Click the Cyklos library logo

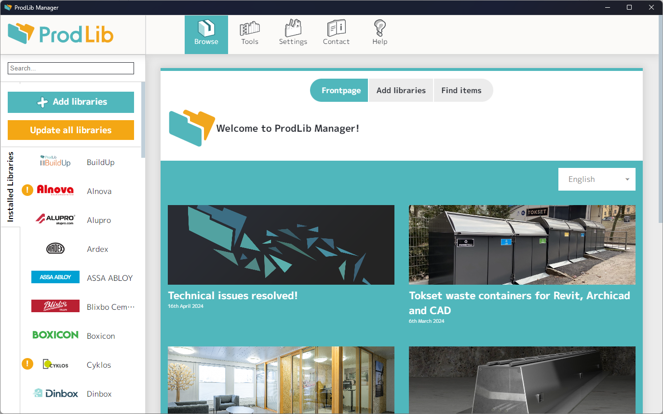(55, 364)
